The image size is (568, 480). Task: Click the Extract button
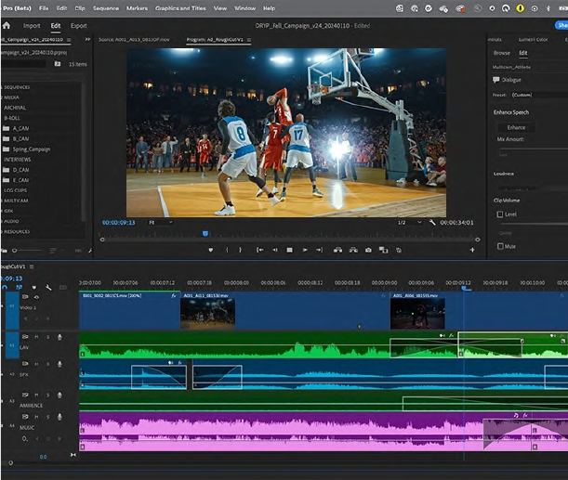pos(353,250)
